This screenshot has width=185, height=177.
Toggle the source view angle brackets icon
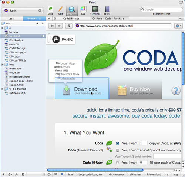49,174
